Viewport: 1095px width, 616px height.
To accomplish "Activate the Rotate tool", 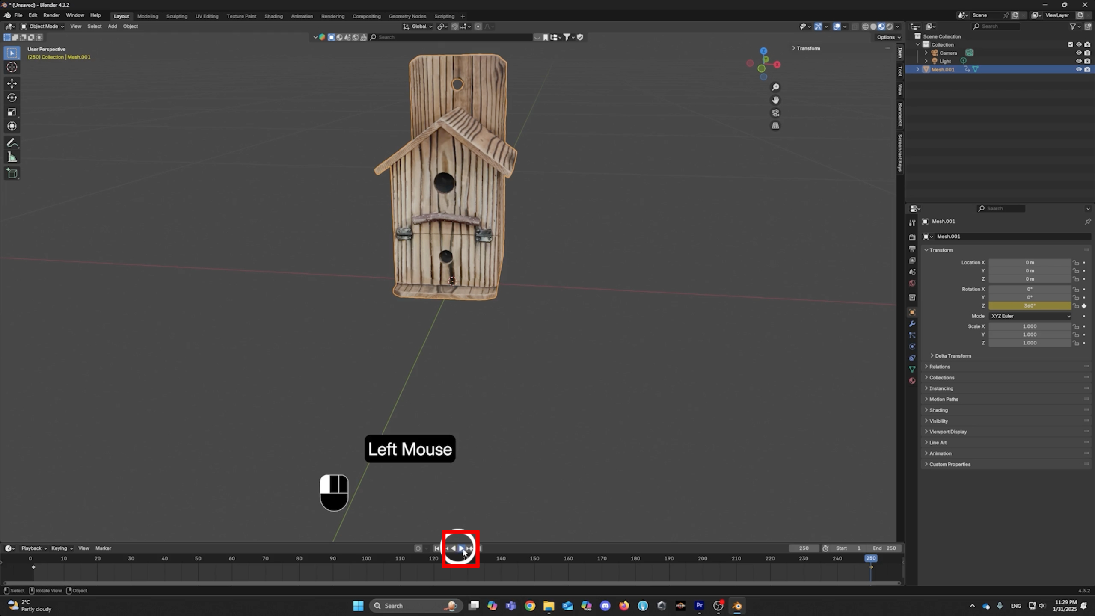I will click(x=12, y=98).
